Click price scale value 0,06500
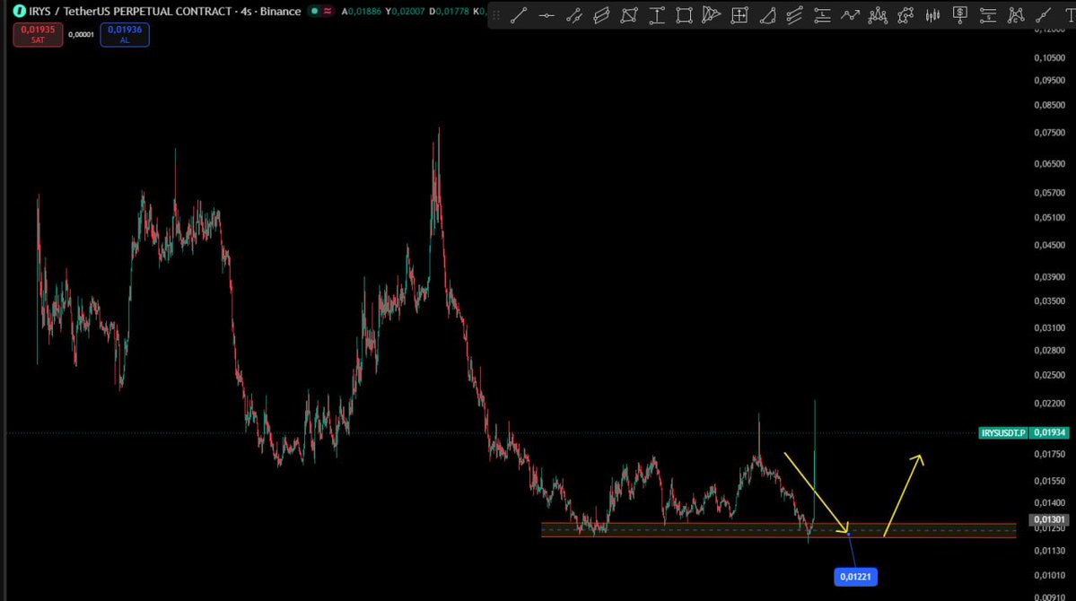1076x601 pixels. pyautogui.click(x=1049, y=164)
